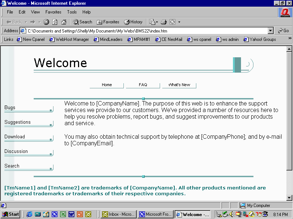Click the Welcome taskbar button
The height and width of the screenshot is (219, 293).
pos(193,214)
